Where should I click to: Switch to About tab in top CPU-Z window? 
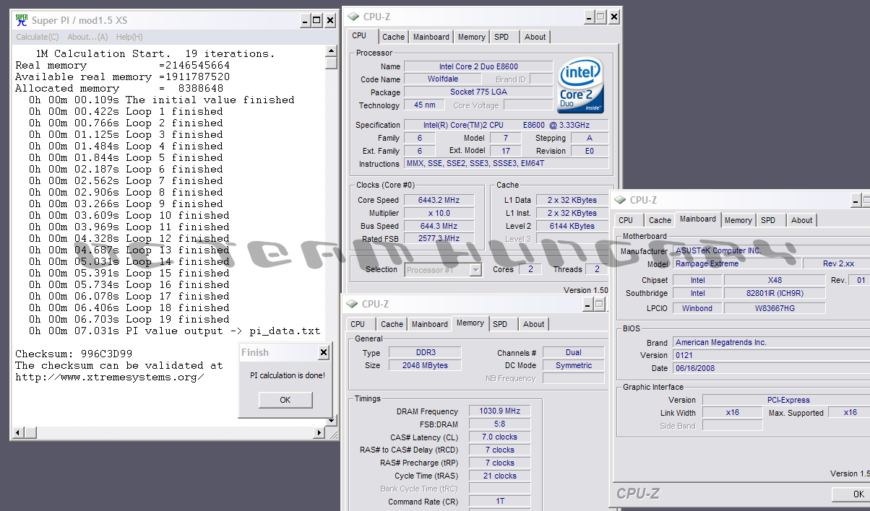[x=535, y=37]
